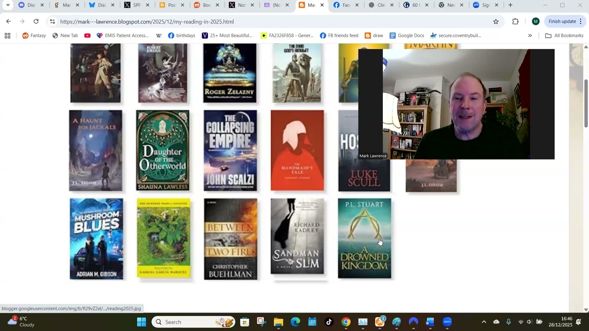The image size is (589, 331).
Task: Open the apps grid in bookmarks bar
Action: (x=7, y=35)
